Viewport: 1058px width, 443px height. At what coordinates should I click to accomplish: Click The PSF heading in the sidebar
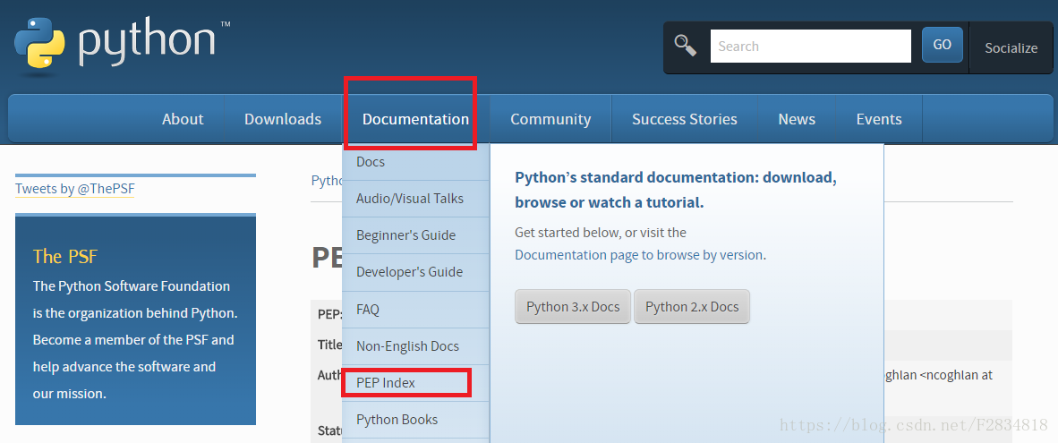(65, 256)
